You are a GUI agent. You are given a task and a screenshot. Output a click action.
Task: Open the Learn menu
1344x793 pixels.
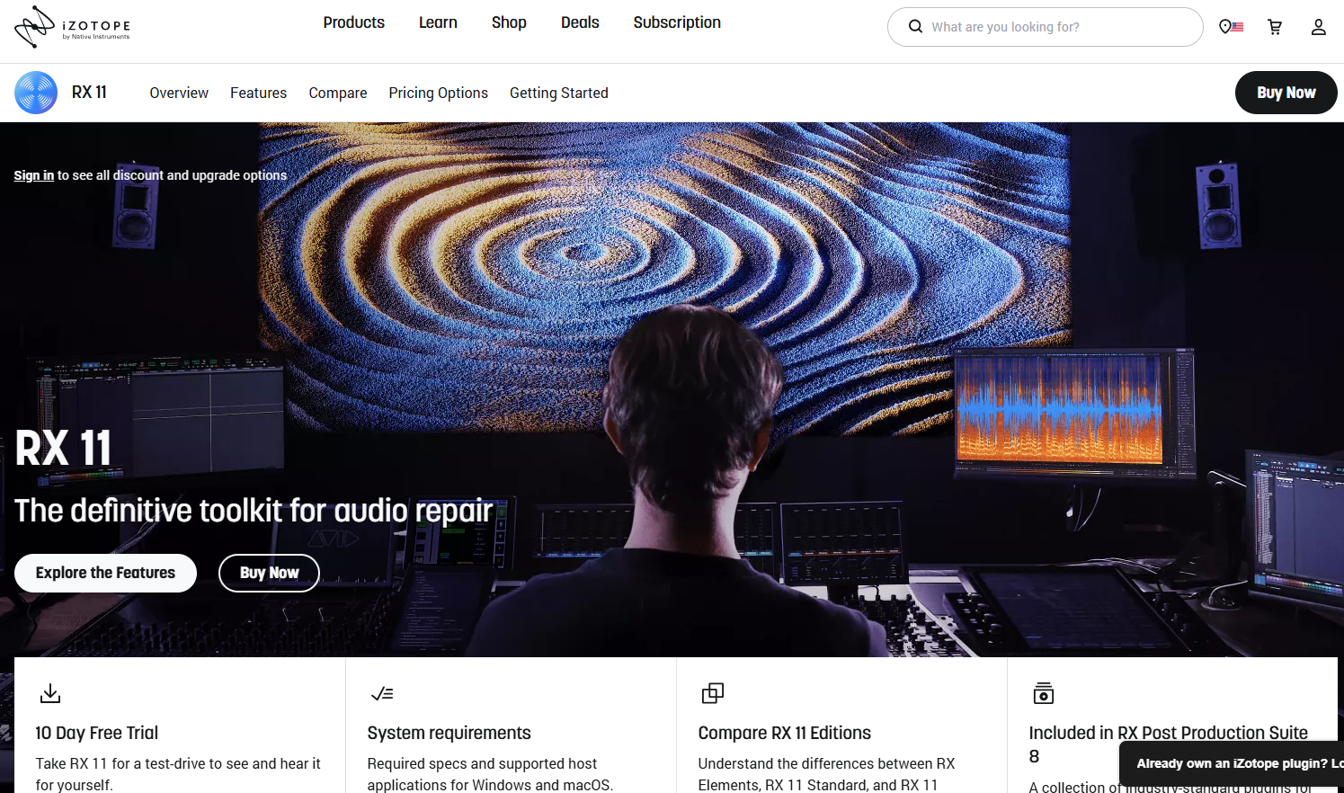pyautogui.click(x=438, y=22)
